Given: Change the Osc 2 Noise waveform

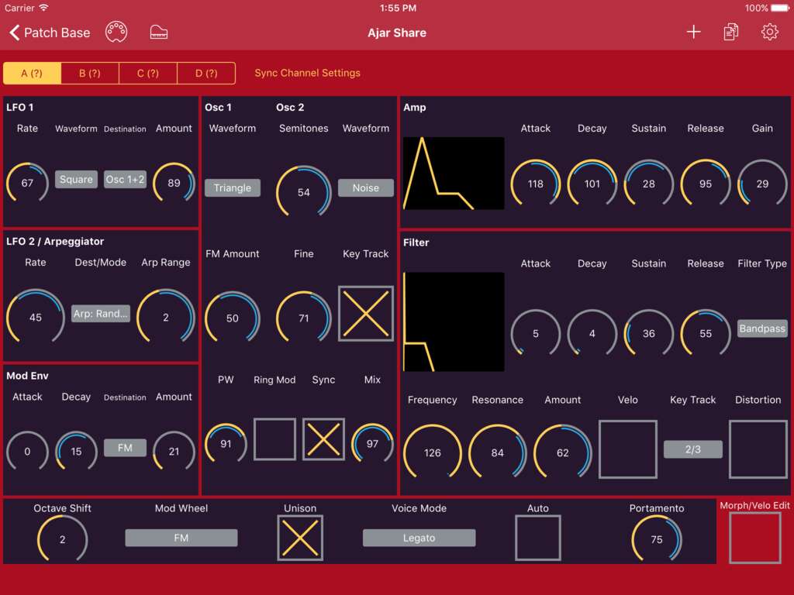Looking at the screenshot, I should [366, 187].
